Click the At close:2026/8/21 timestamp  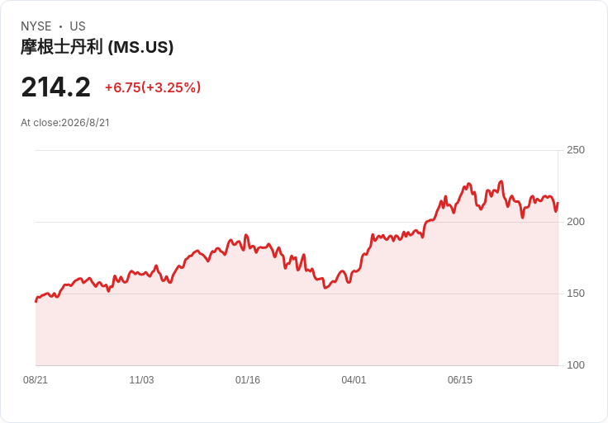click(x=65, y=123)
